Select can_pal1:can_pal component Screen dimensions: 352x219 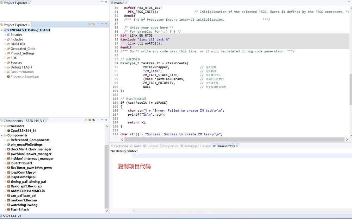click(x=23, y=195)
